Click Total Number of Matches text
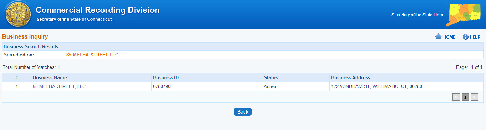486x130 pixels. coord(31,67)
